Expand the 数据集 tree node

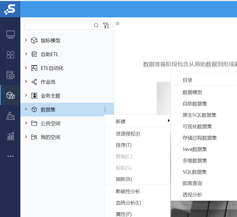click(26, 109)
